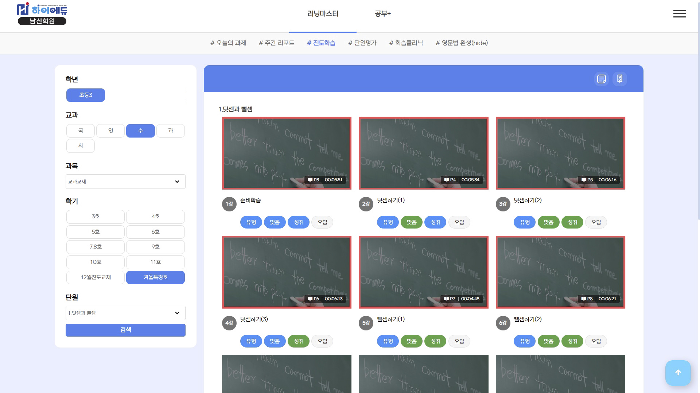
Task: Click 맞춤 button under 준비학습
Action: (275, 222)
